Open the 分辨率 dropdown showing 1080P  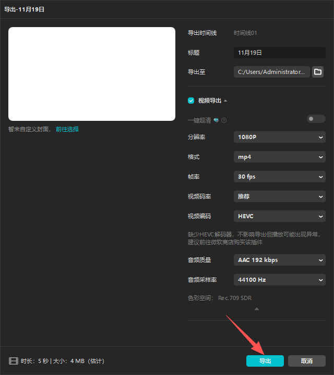coord(279,137)
